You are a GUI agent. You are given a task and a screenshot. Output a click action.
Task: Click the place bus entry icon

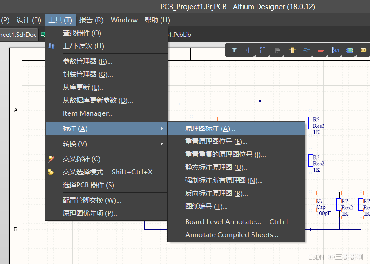click(x=335, y=50)
